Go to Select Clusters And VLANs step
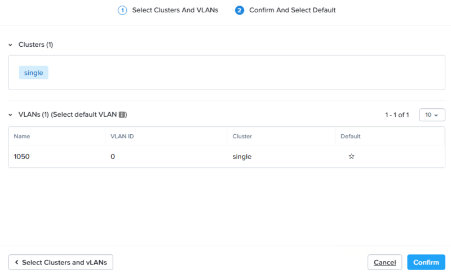The image size is (451, 274). coord(175,10)
